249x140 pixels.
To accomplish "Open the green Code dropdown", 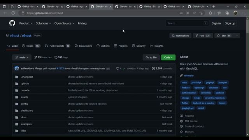I will tap(168, 58).
